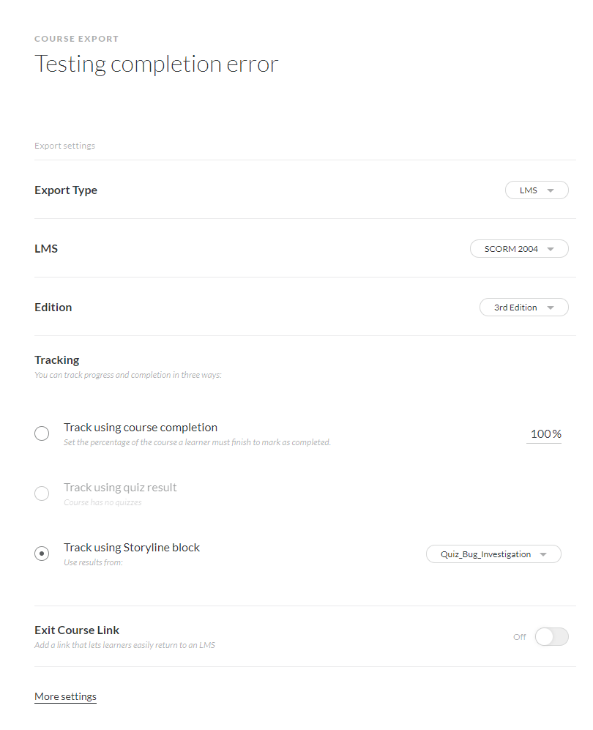593x730 pixels.
Task: Click the 'Off' label beside the toggle
Action: (520, 637)
